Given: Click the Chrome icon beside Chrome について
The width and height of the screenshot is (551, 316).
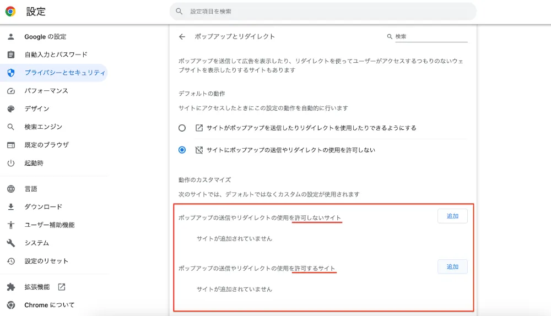Looking at the screenshot, I should click(x=11, y=305).
